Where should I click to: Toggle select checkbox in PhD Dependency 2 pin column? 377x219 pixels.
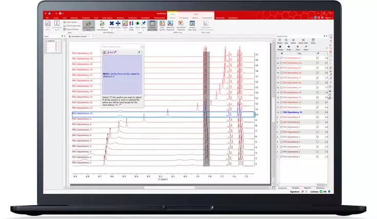pos(318,152)
